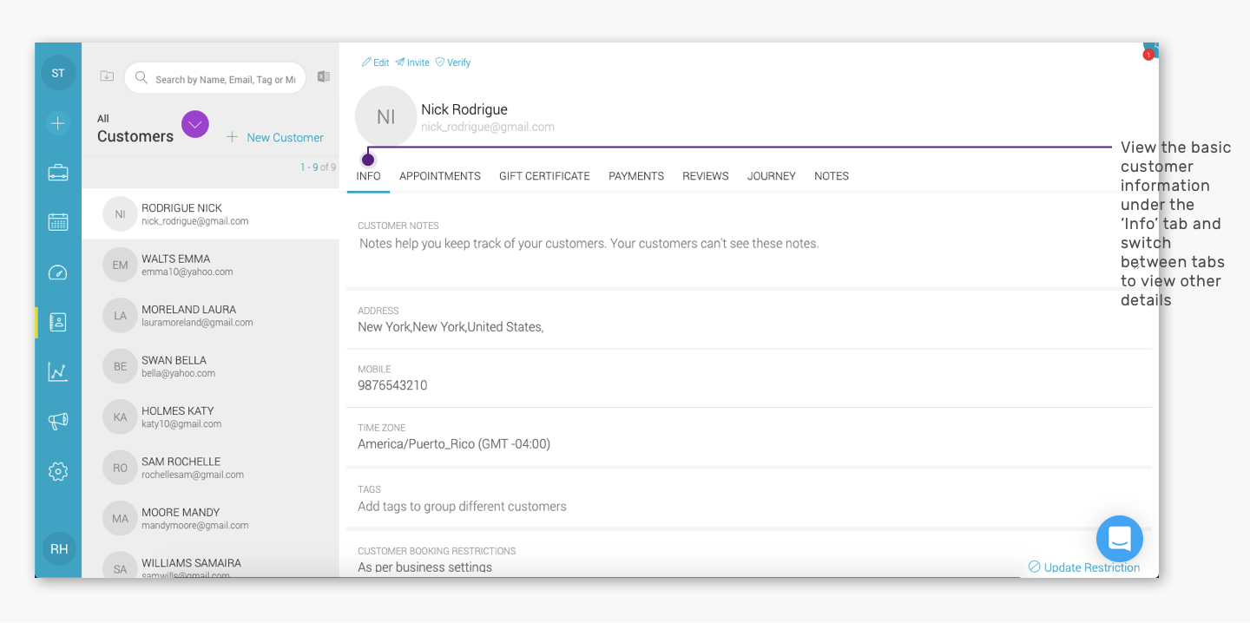View the Journey tab

772,176
